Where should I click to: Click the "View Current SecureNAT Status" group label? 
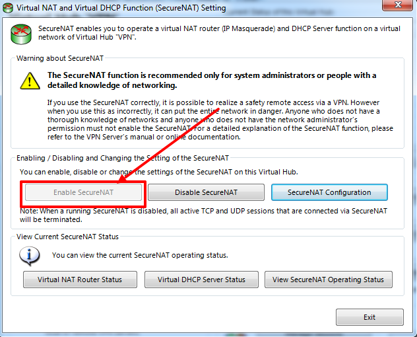pyautogui.click(x=67, y=236)
